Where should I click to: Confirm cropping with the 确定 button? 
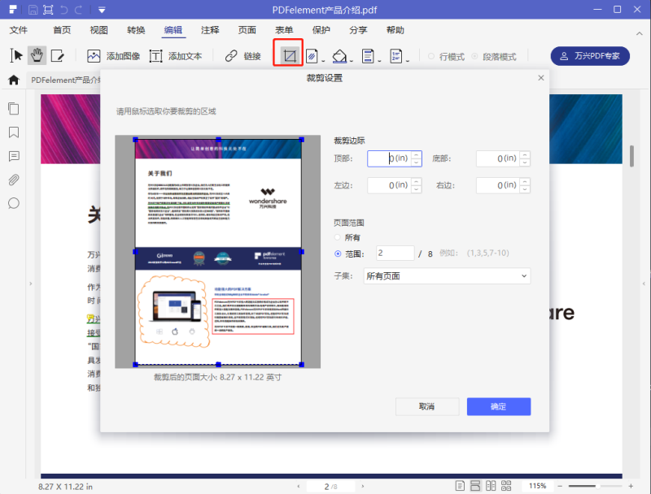click(x=498, y=406)
